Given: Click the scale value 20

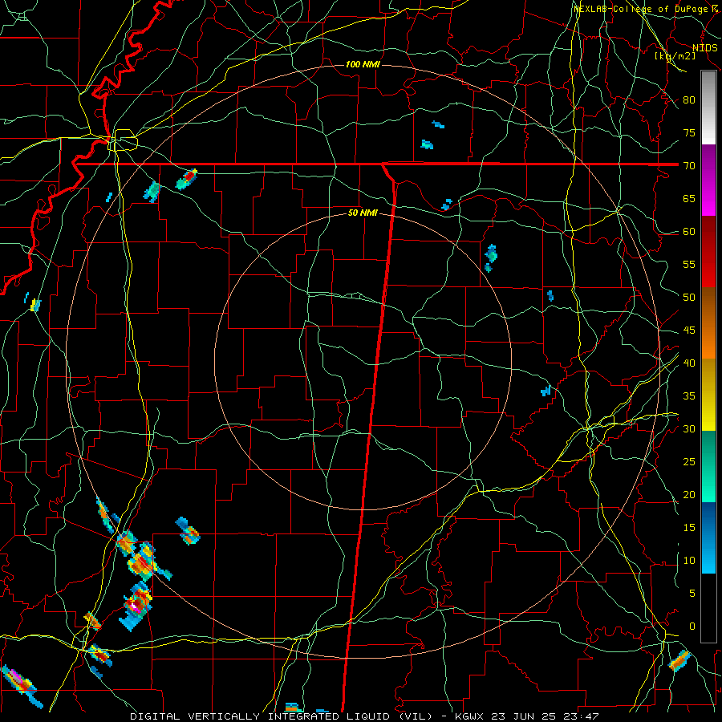Looking at the screenshot, I should (x=689, y=494).
